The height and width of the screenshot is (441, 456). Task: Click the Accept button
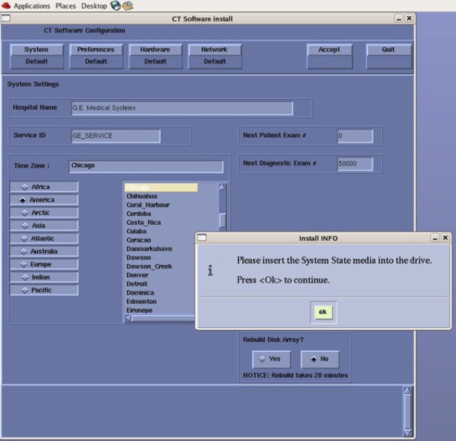tap(329, 50)
